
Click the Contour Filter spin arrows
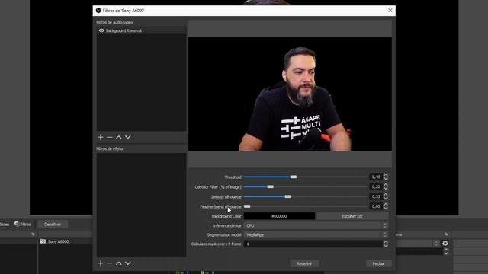pyautogui.click(x=386, y=186)
